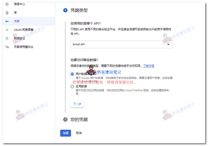The width and height of the screenshot is (208, 146).
Task: Open the 了解详情 link
Action: (x=148, y=66)
